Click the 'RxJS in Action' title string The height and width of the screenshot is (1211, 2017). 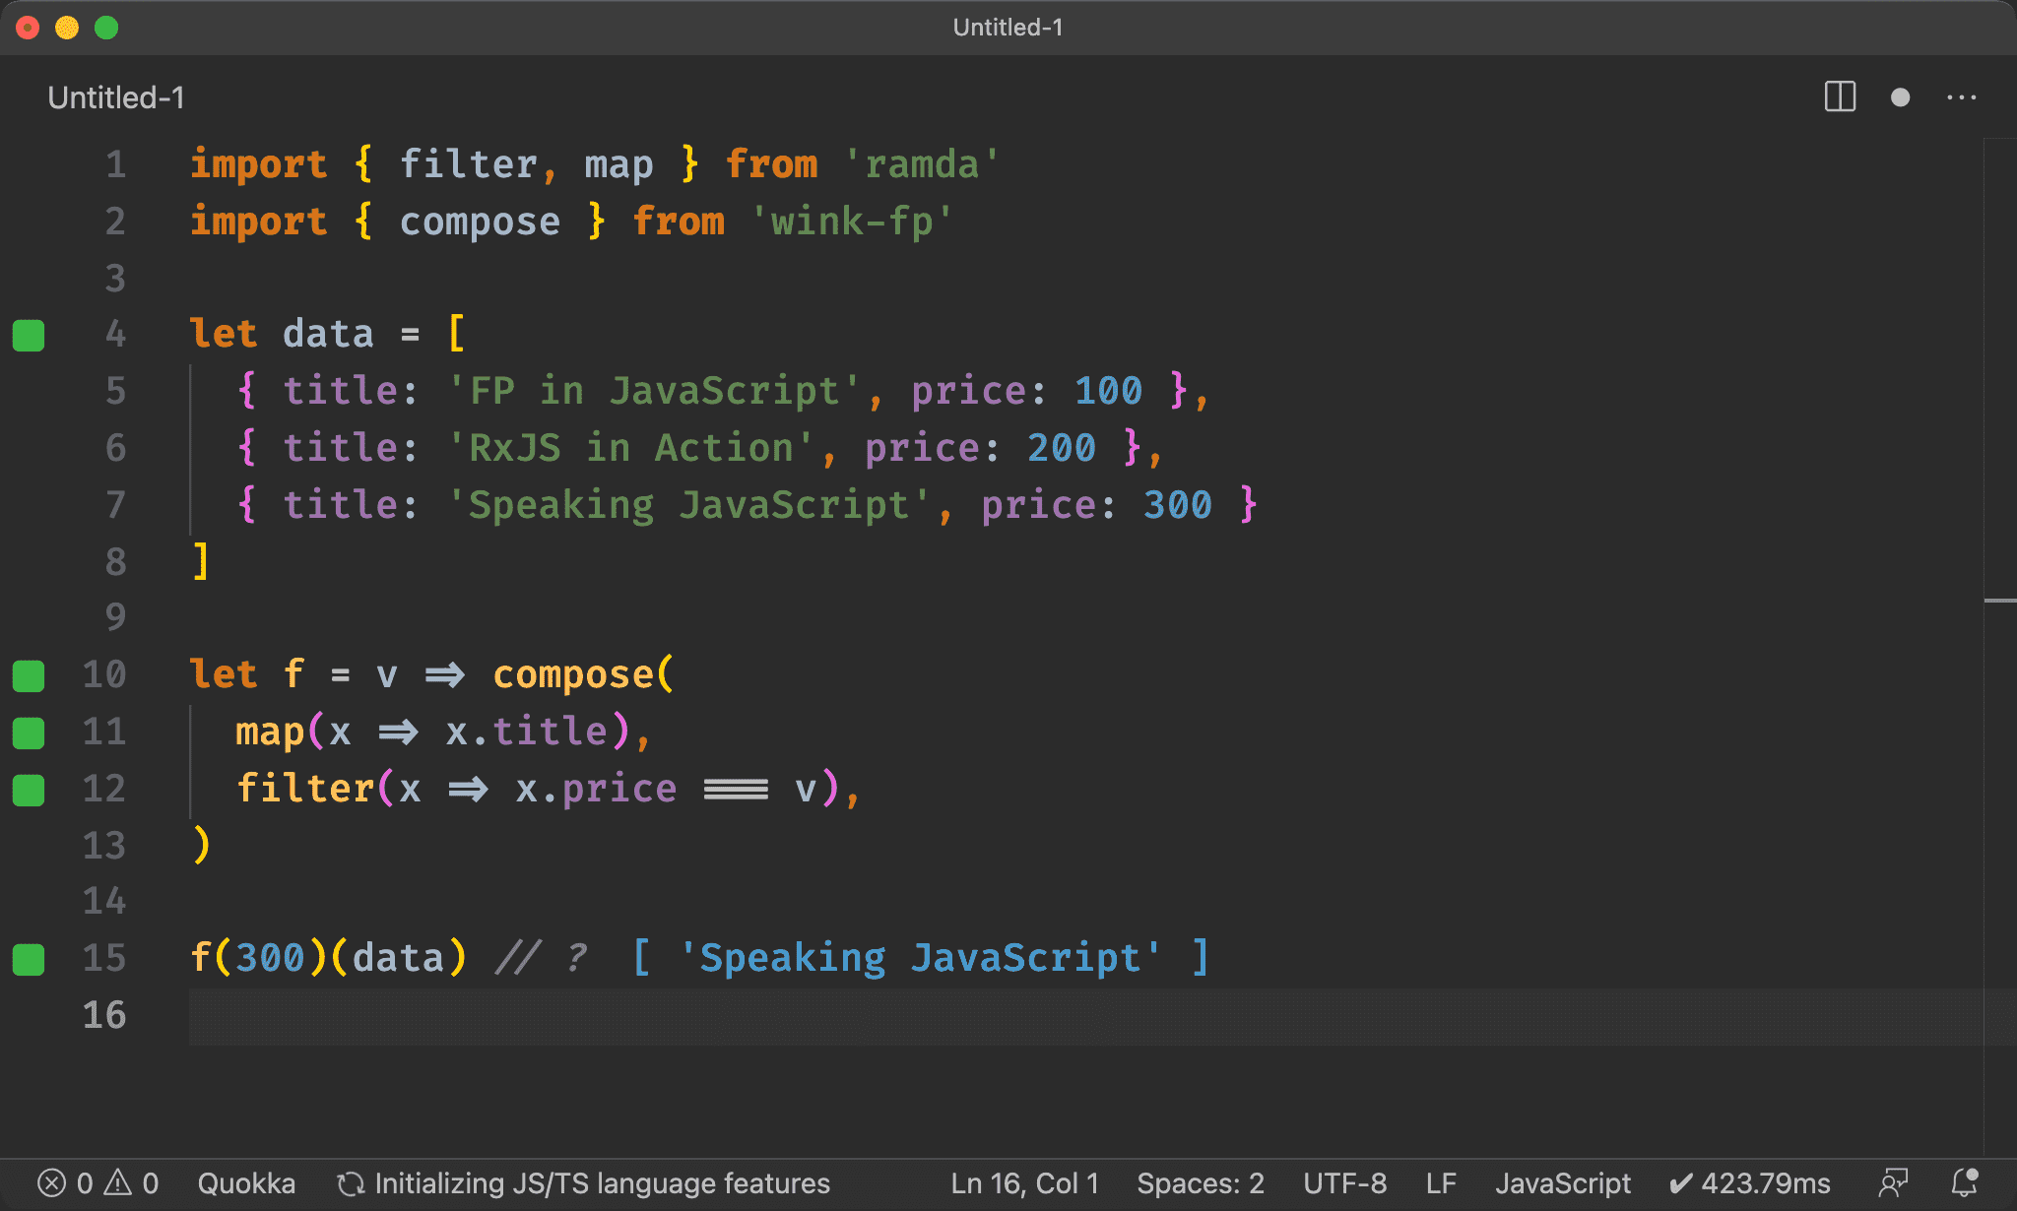coord(630,448)
